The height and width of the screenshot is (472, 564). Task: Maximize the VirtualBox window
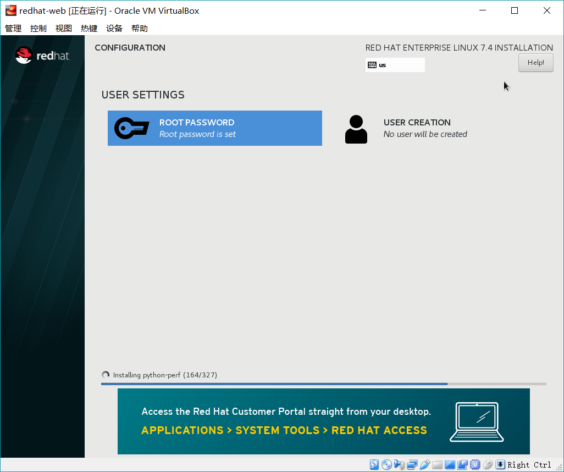tap(515, 10)
